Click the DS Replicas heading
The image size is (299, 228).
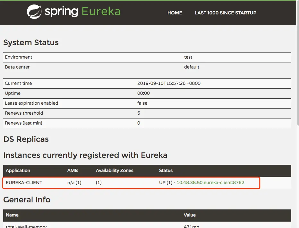(26, 139)
